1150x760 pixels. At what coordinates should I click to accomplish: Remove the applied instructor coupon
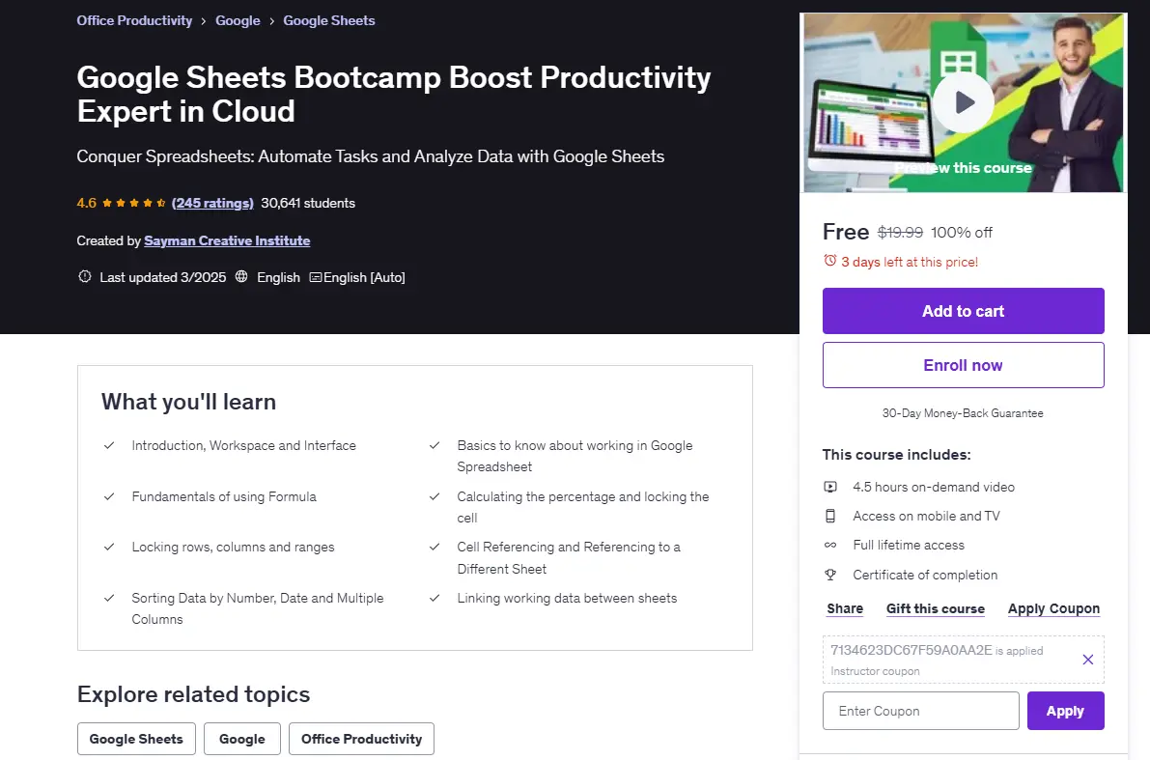tap(1087, 660)
